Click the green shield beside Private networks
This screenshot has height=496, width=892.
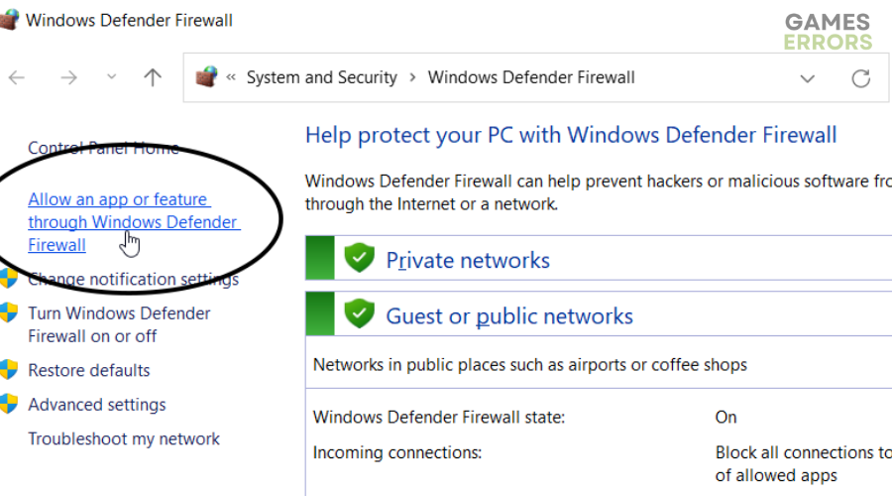coord(360,258)
